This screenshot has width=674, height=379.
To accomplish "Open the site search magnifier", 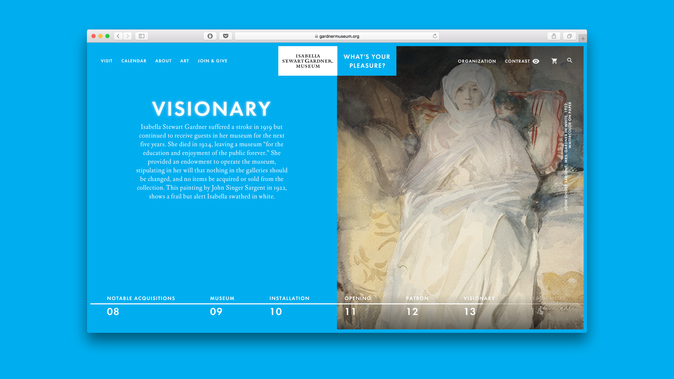I will (570, 60).
